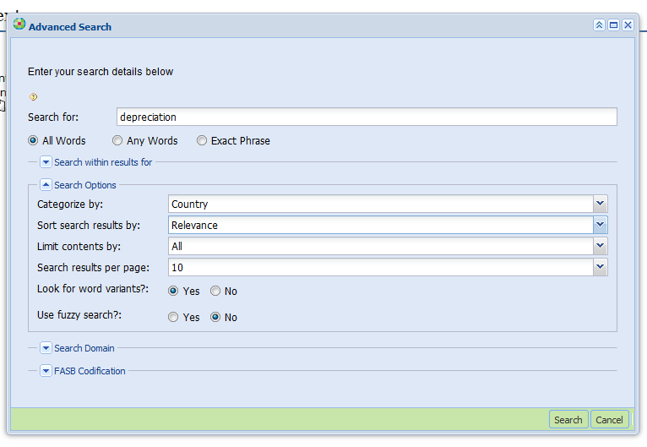Open the Sort search results by dropdown

pos(600,226)
